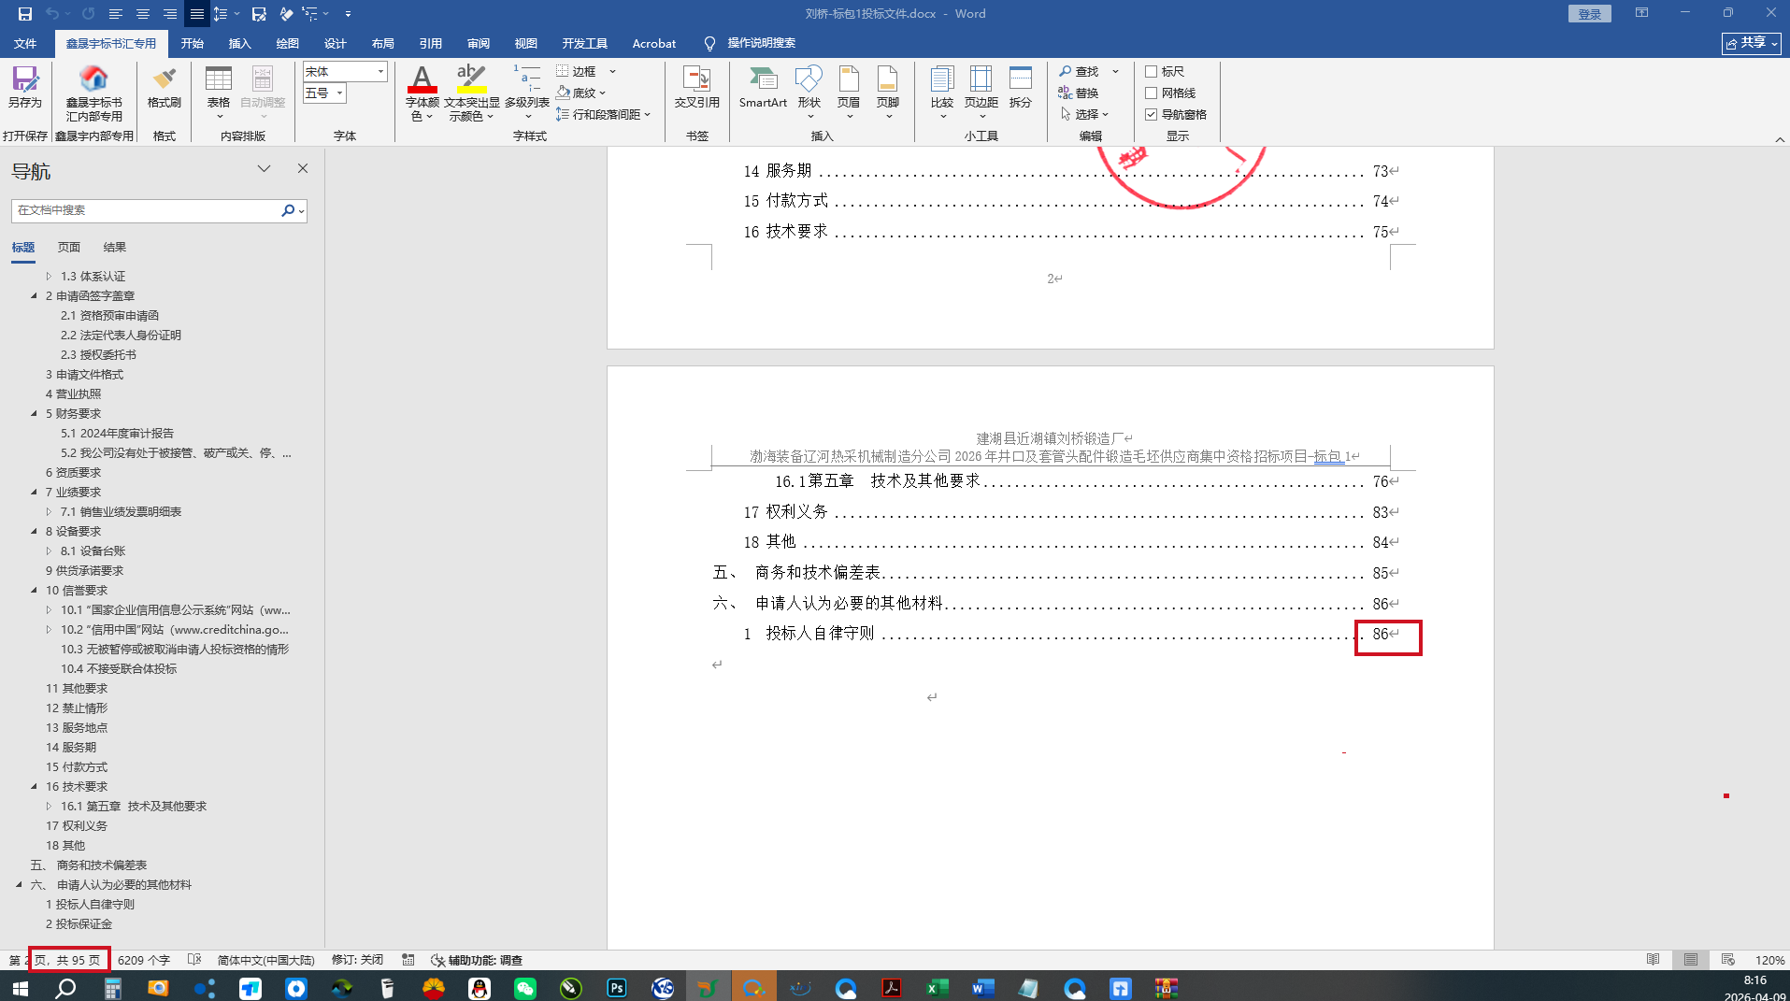Pick the red 字体颜色 font color
The width and height of the screenshot is (1790, 1001).
coord(422,79)
